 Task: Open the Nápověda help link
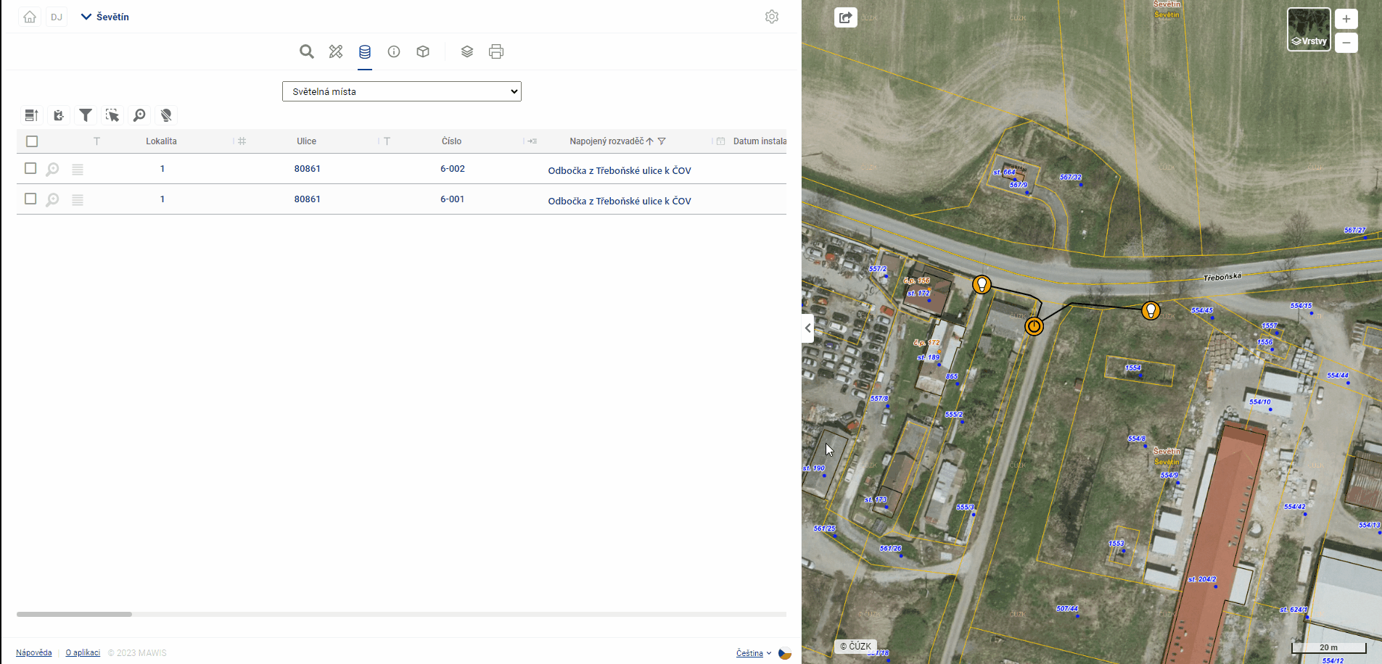(34, 652)
